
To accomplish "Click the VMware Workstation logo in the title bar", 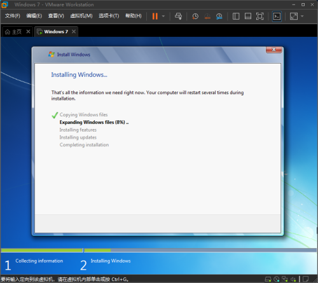I will point(4,4).
